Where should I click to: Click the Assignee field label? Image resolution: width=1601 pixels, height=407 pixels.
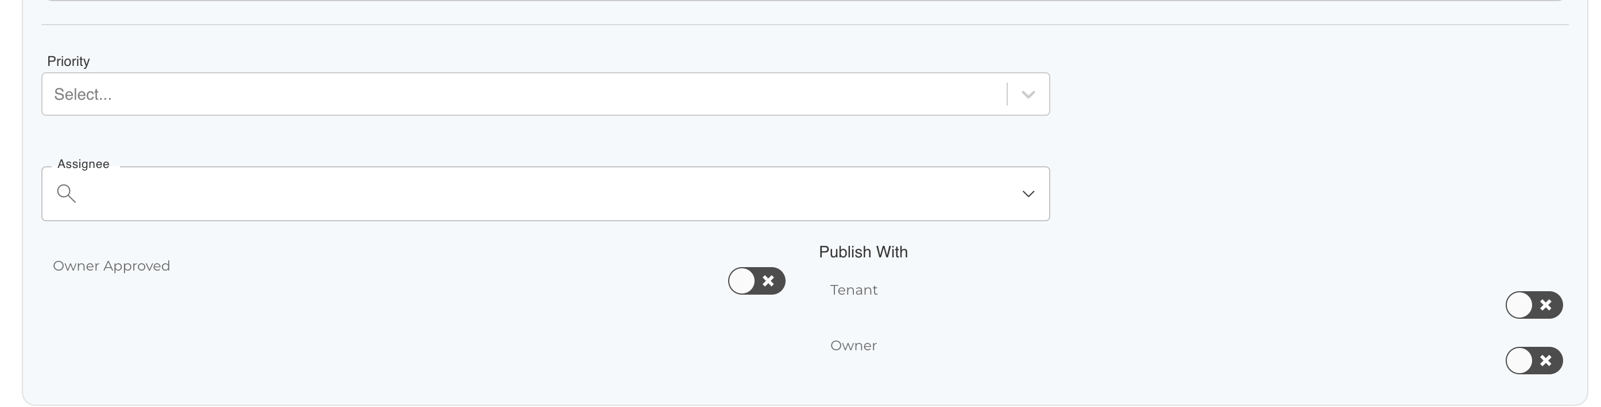[83, 164]
